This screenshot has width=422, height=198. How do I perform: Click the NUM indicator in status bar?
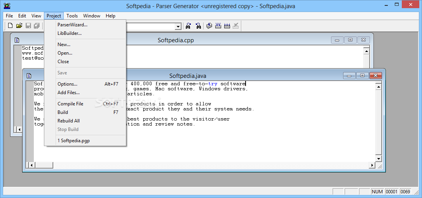coord(377,191)
